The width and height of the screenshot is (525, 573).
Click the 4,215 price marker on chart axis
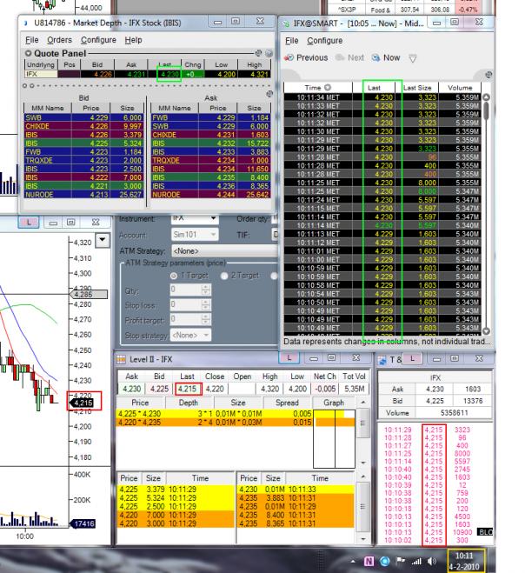coord(83,403)
